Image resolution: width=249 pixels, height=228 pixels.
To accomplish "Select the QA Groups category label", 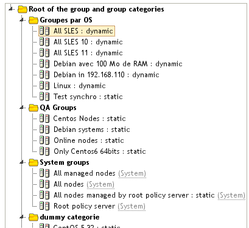I will coord(58,108).
